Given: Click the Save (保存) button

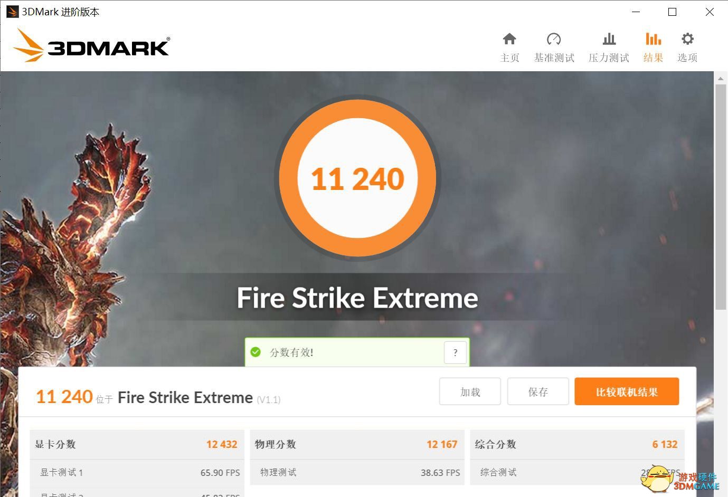Looking at the screenshot, I should (538, 391).
